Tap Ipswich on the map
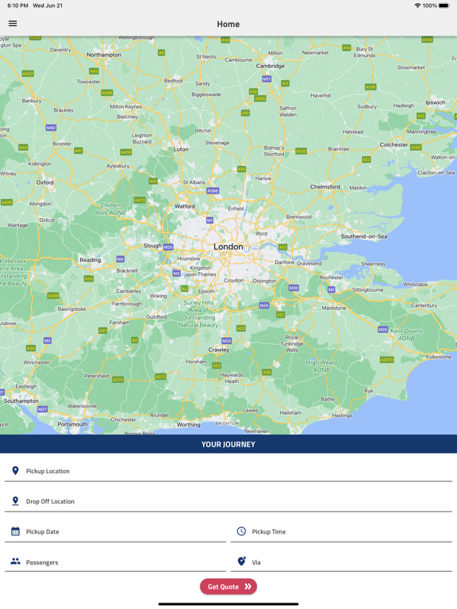Screen dimensions: 457x609 point(436,102)
